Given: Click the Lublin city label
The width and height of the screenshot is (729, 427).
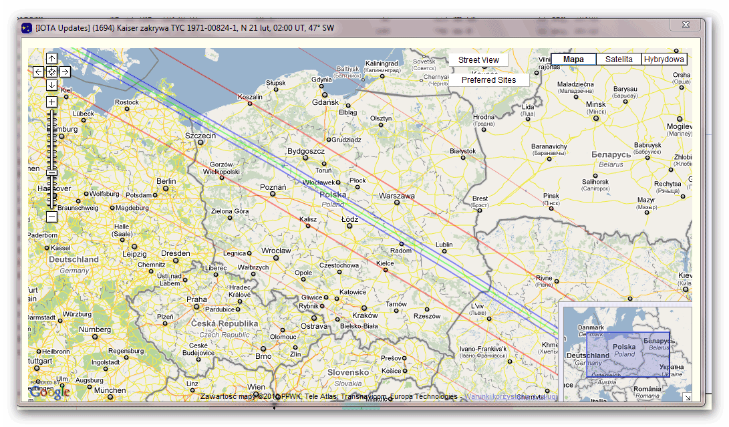Looking at the screenshot, I should pyautogui.click(x=444, y=245).
